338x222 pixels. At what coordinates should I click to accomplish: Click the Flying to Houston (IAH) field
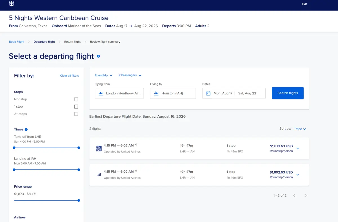click(173, 93)
